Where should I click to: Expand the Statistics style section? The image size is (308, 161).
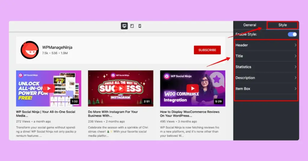266,67
